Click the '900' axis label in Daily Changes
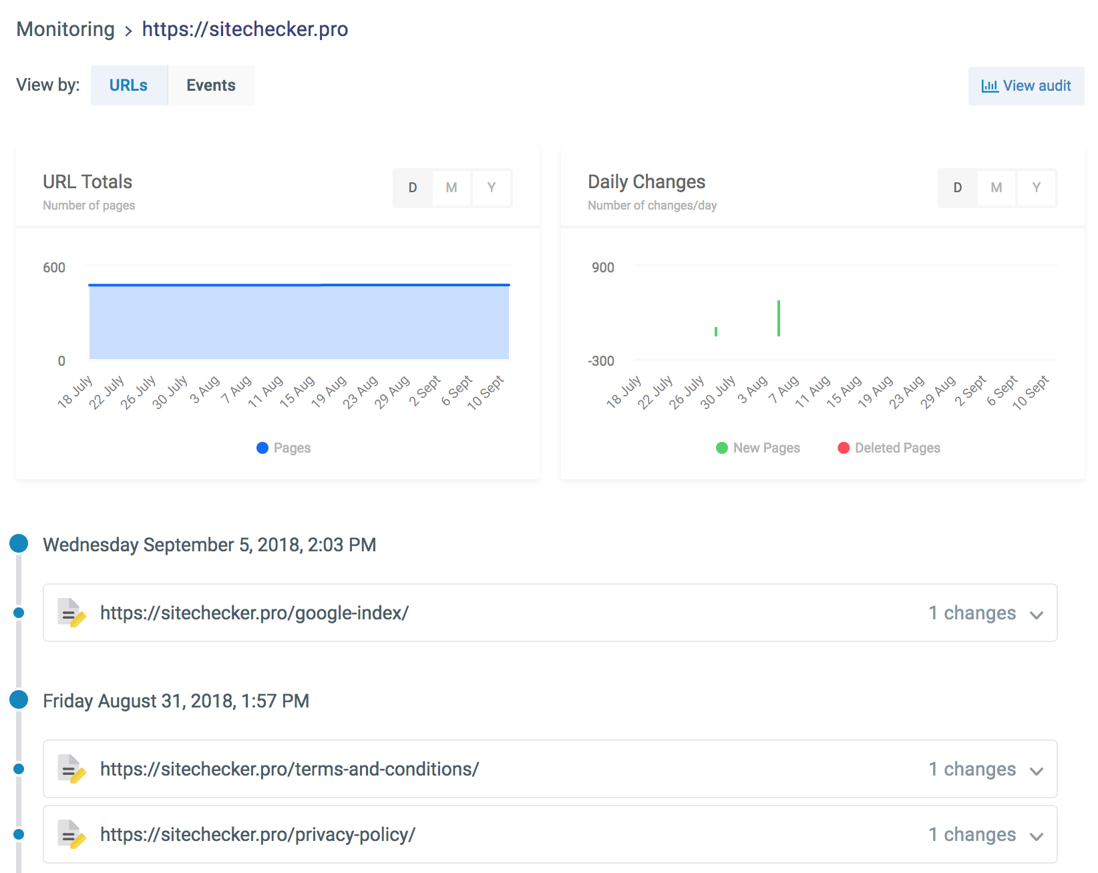1098x873 pixels. click(603, 268)
